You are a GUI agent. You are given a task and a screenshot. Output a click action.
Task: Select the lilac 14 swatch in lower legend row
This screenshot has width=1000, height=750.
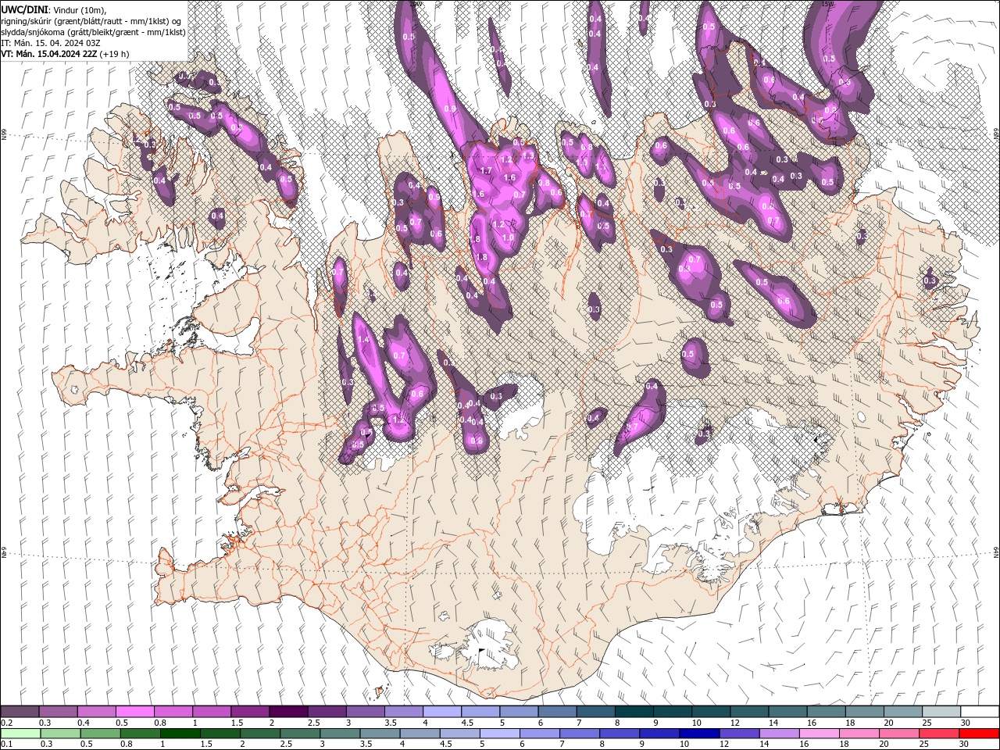779,734
